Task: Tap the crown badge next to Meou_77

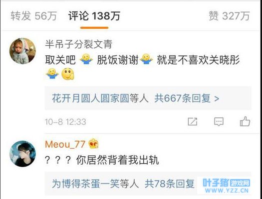Action: (x=94, y=144)
